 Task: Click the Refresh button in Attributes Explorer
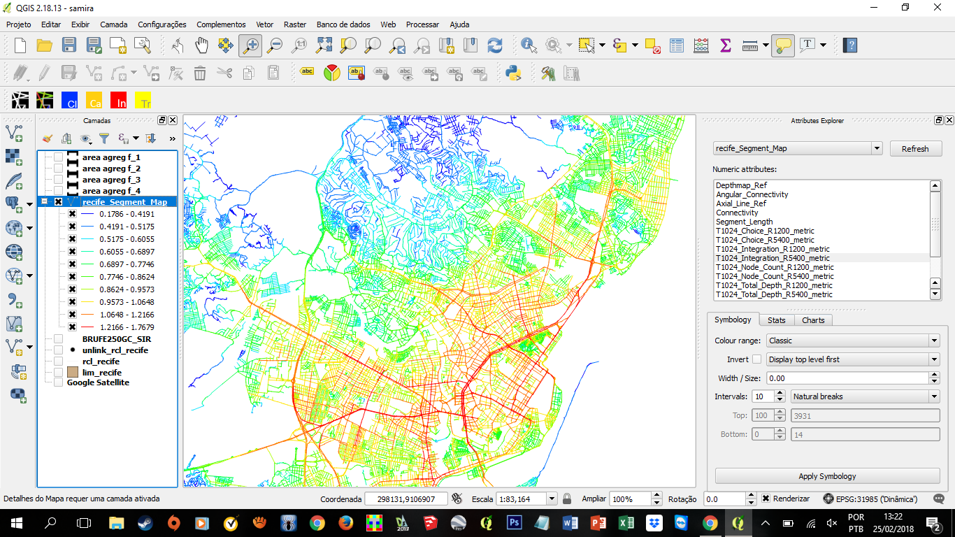916,148
